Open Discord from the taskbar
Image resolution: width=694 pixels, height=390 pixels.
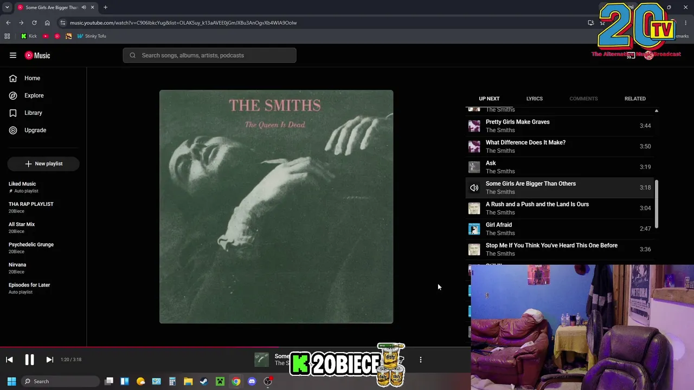click(x=252, y=381)
